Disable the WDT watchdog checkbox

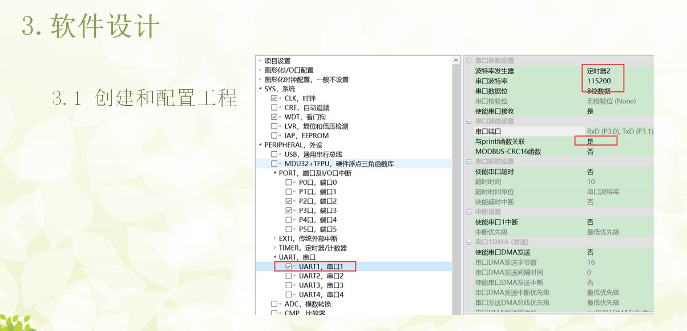[x=274, y=117]
